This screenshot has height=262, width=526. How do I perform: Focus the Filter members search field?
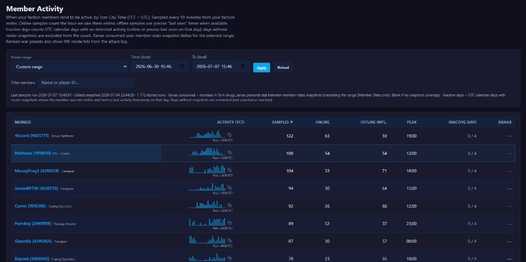(86, 83)
